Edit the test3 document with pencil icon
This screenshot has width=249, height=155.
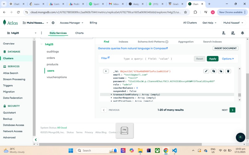tap(206, 71)
